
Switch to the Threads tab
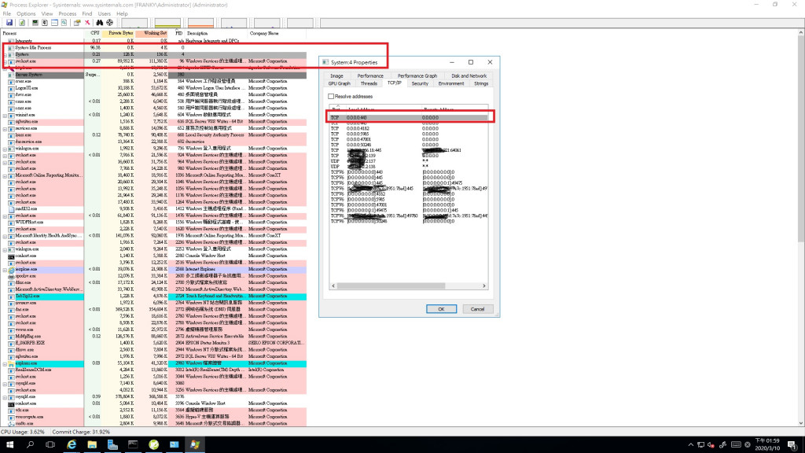369,83
